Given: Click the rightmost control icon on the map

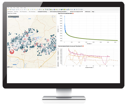Looking at the screenshot, I should 54,17.
